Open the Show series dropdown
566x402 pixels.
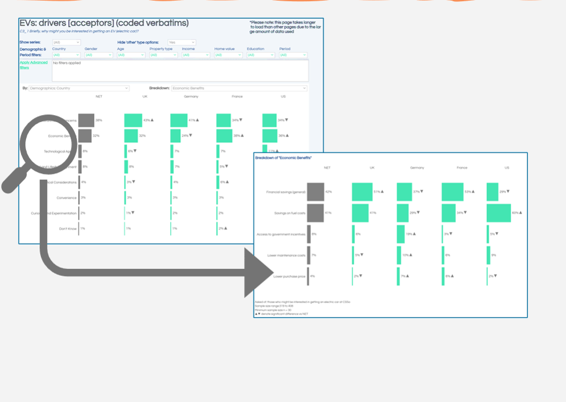pyautogui.click(x=66, y=43)
